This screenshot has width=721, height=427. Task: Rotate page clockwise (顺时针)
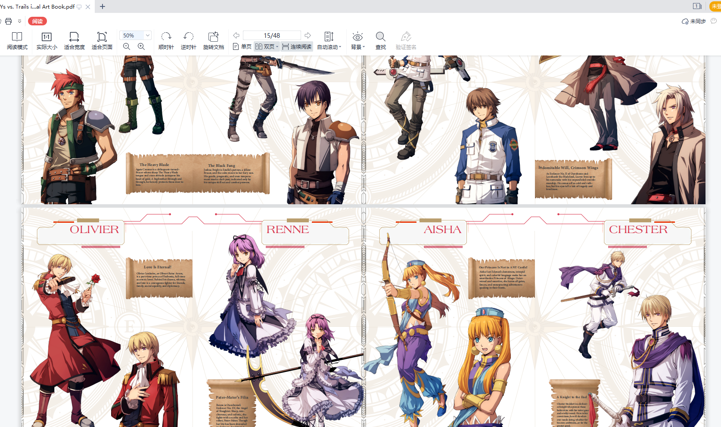pos(166,41)
